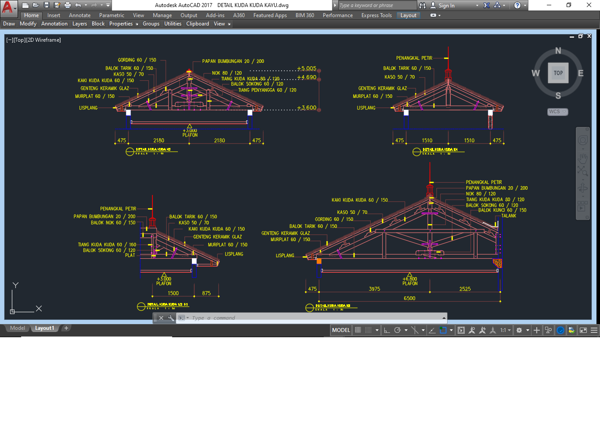This screenshot has height=422, width=600.
Task: Click the TOP face of ViewCube
Action: (558, 73)
